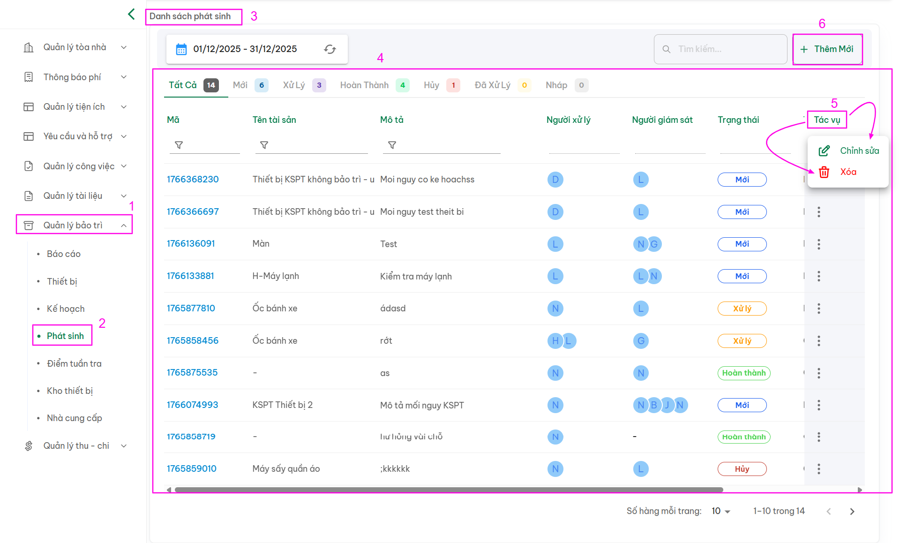Open record link 1766368230

point(193,180)
